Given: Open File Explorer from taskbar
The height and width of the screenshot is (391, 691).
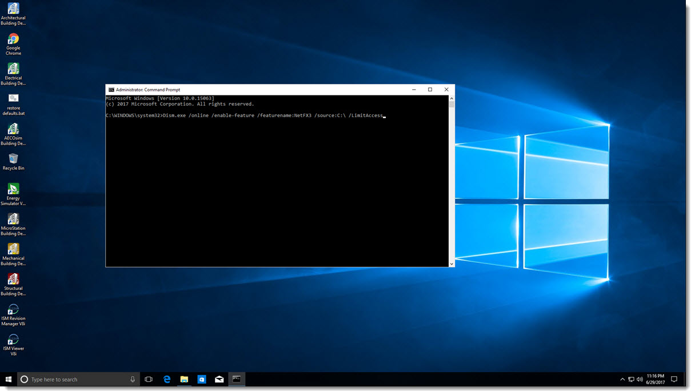Looking at the screenshot, I should [184, 379].
